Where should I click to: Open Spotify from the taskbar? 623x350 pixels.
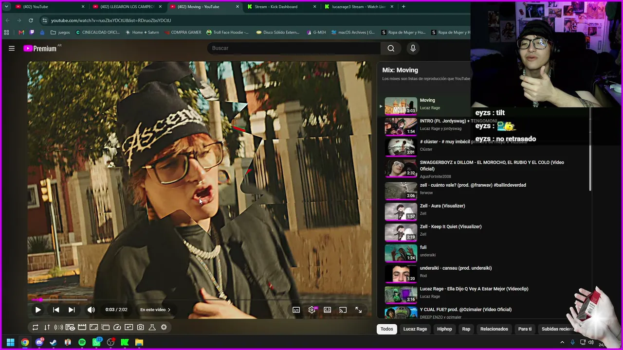tap(82, 342)
